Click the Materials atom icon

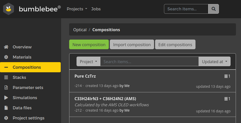pyautogui.click(x=6, y=57)
